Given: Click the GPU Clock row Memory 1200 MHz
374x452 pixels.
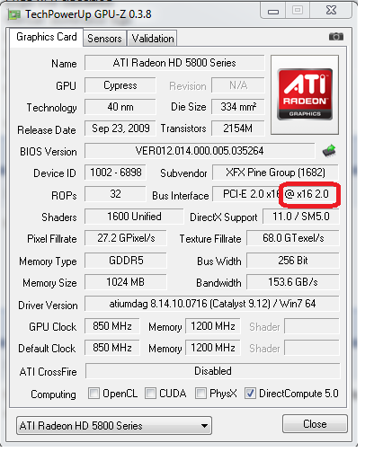Looking at the screenshot, I should click(213, 326).
